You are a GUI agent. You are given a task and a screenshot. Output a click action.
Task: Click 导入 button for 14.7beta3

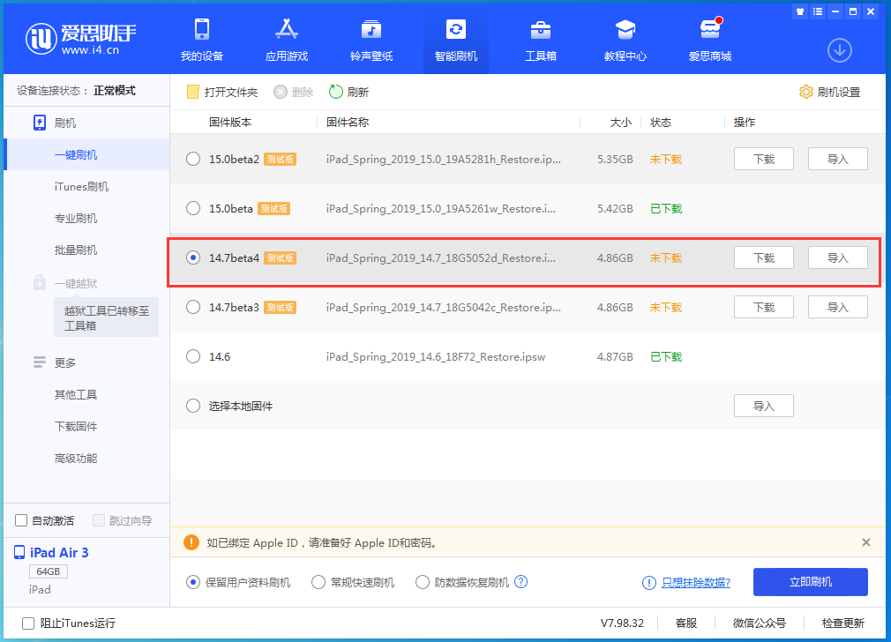coord(837,308)
